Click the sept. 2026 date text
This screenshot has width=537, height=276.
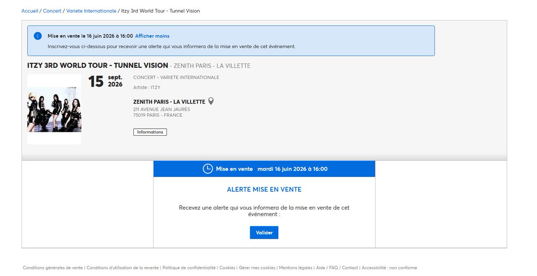pyautogui.click(x=115, y=81)
